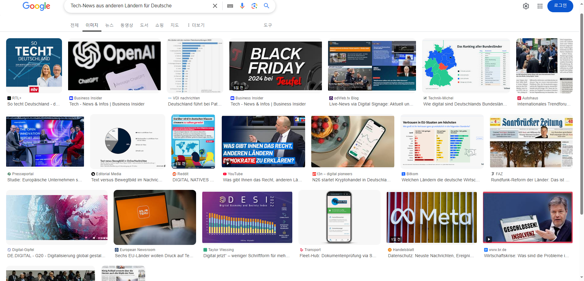
Task: Clear the search query with X icon
Action: tap(215, 6)
